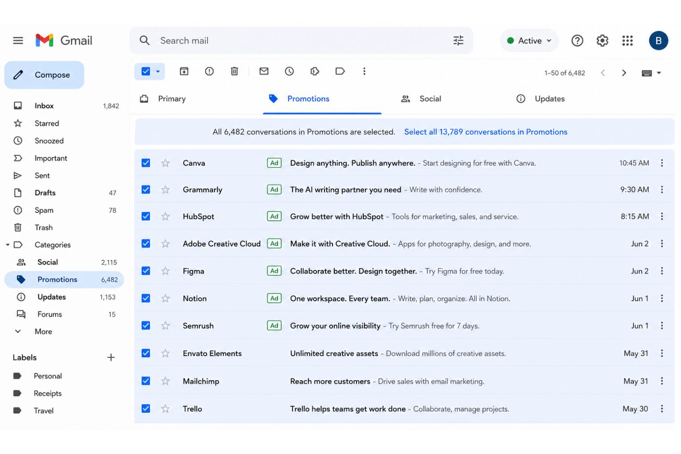Toggle the select-all master checkbox

click(146, 71)
